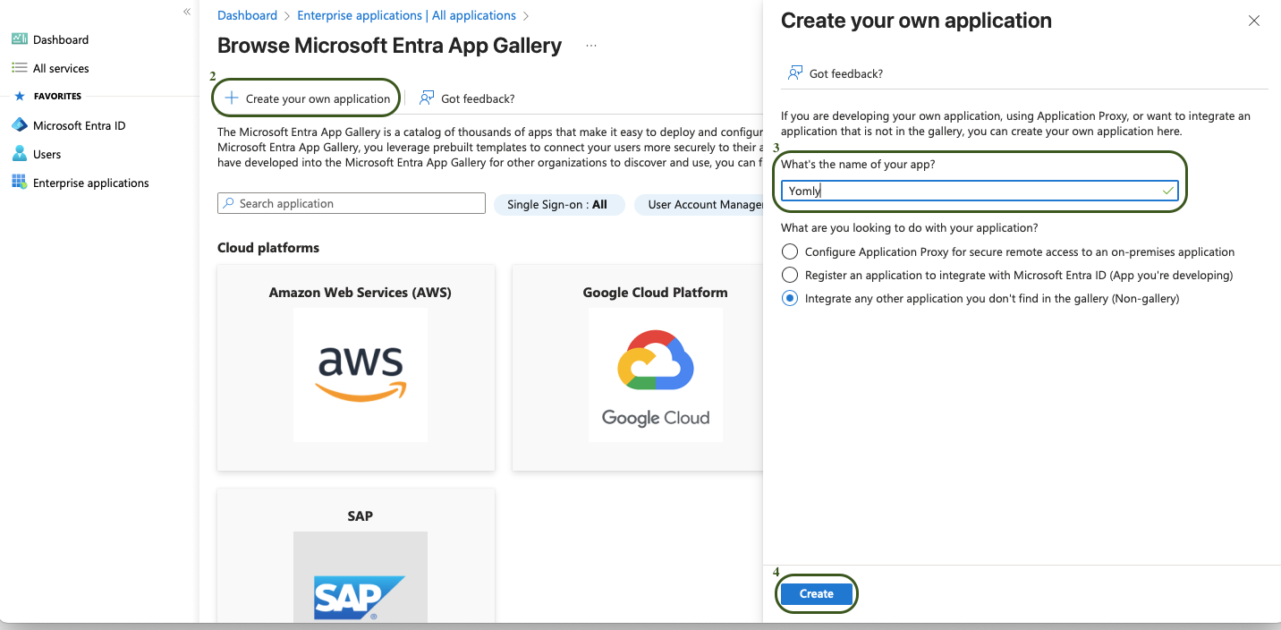The image size is (1281, 630).
Task: Collapse the sidebar with double-chevron icon
Action: point(187,12)
